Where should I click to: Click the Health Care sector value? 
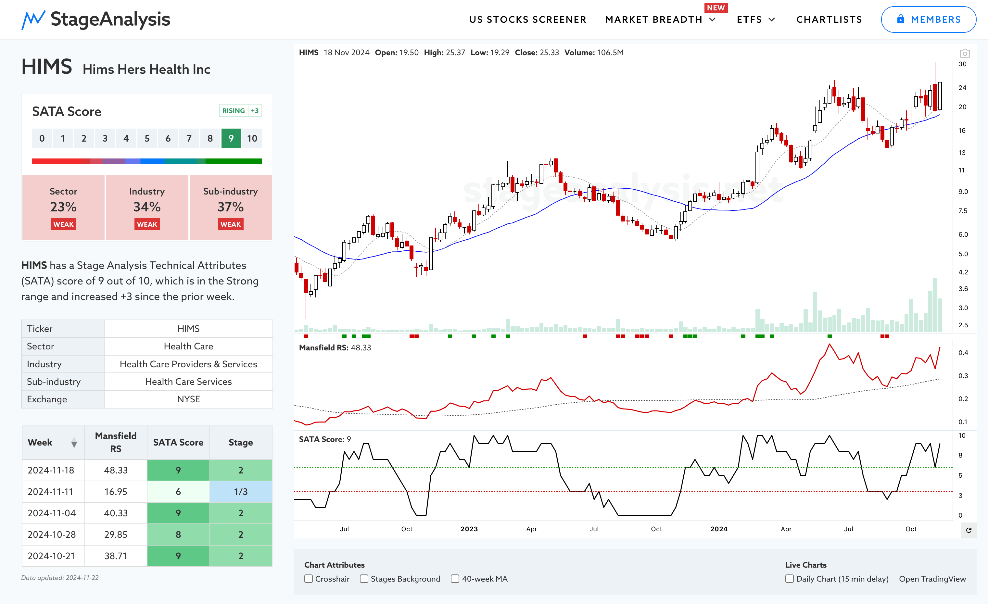[x=188, y=346]
